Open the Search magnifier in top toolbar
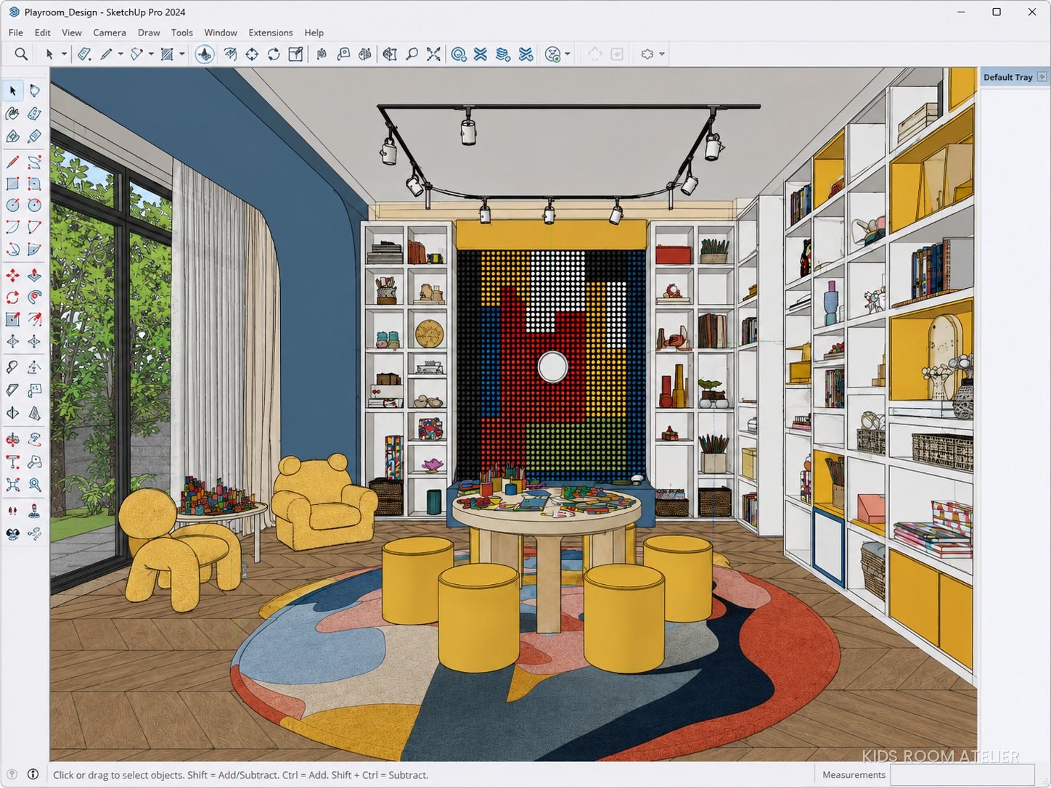The height and width of the screenshot is (788, 1051). point(21,54)
